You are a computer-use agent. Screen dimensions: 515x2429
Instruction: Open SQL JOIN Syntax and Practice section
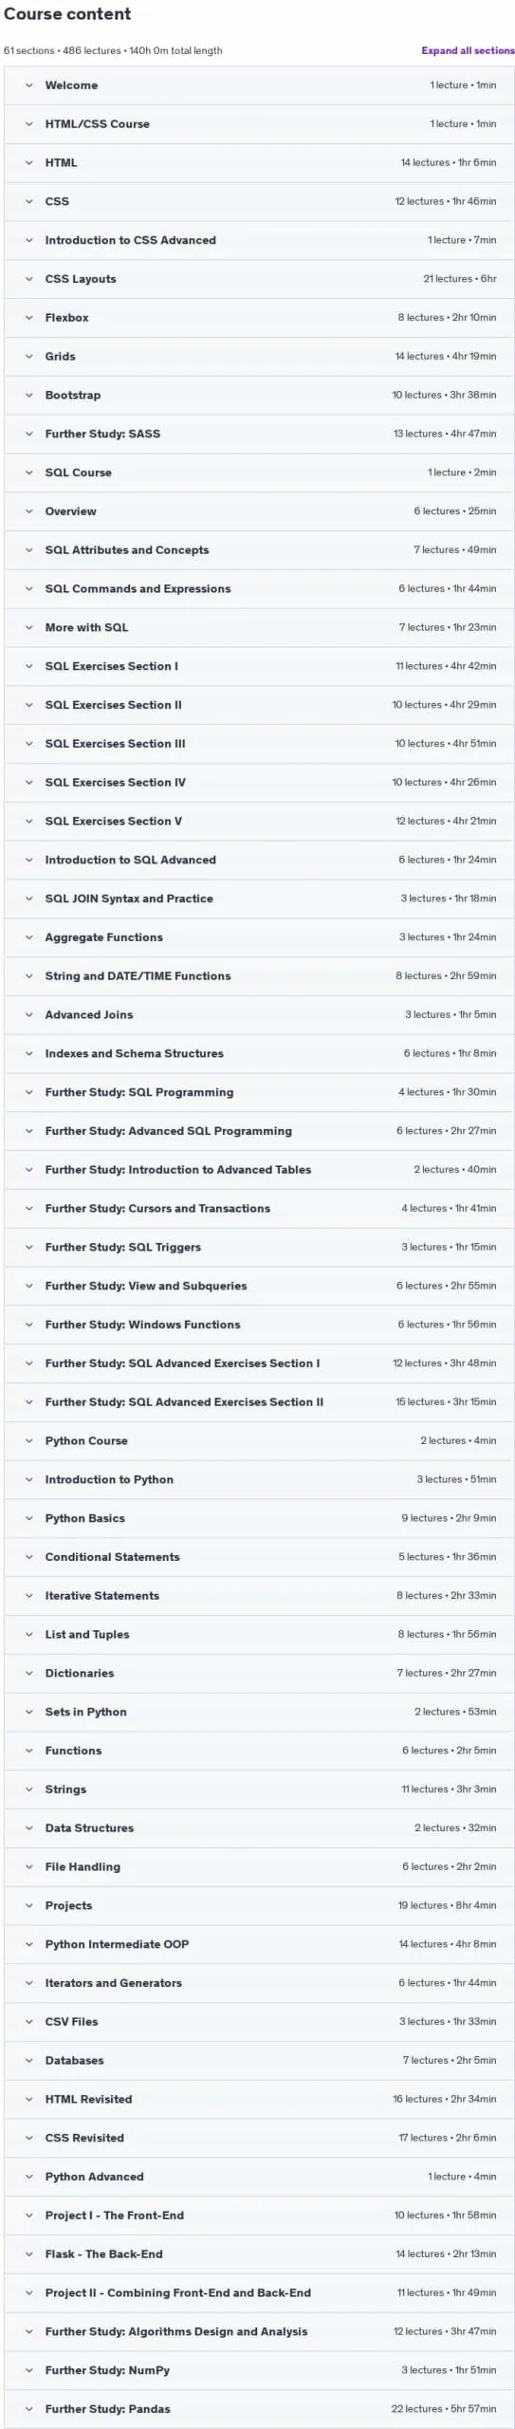pos(259,899)
